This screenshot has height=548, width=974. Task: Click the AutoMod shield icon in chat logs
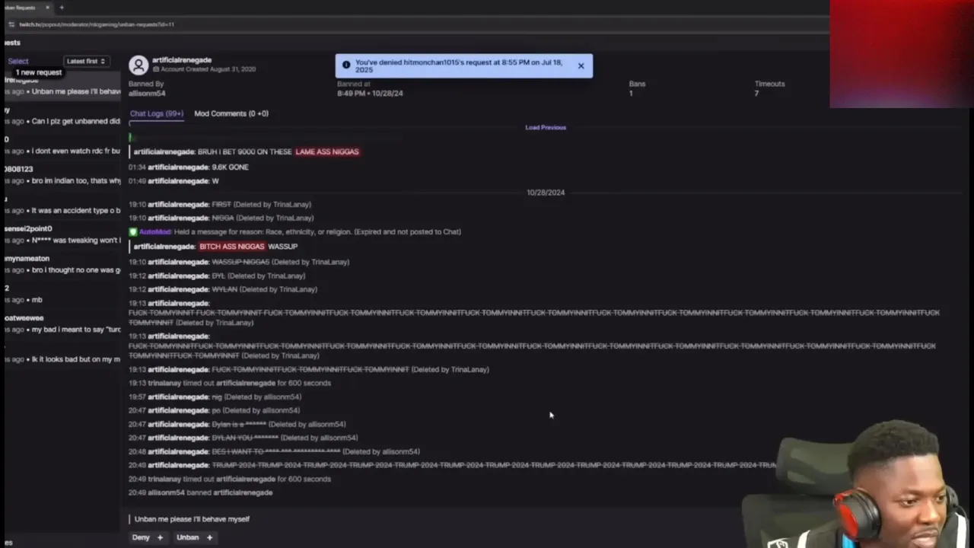[x=133, y=231]
